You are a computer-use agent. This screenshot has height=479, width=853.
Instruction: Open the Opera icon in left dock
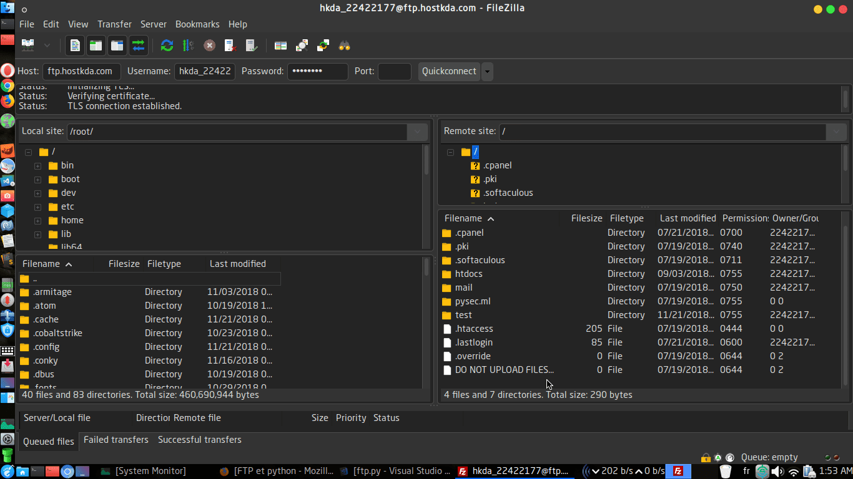(x=7, y=70)
